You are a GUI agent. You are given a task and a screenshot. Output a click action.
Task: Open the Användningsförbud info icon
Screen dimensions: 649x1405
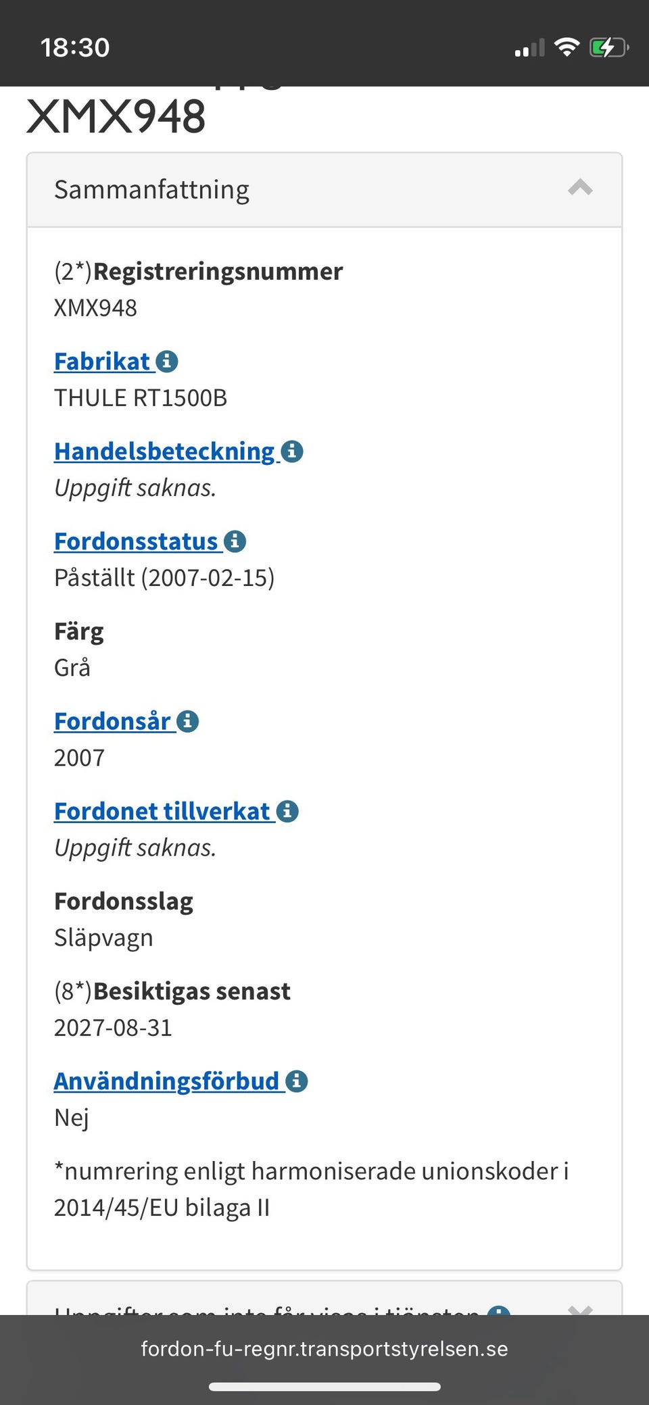295,1081
